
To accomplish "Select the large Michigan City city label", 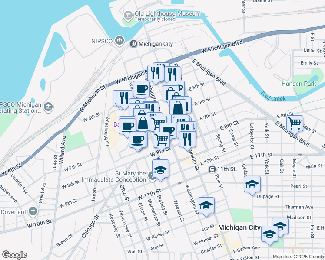I will (x=239, y=227).
